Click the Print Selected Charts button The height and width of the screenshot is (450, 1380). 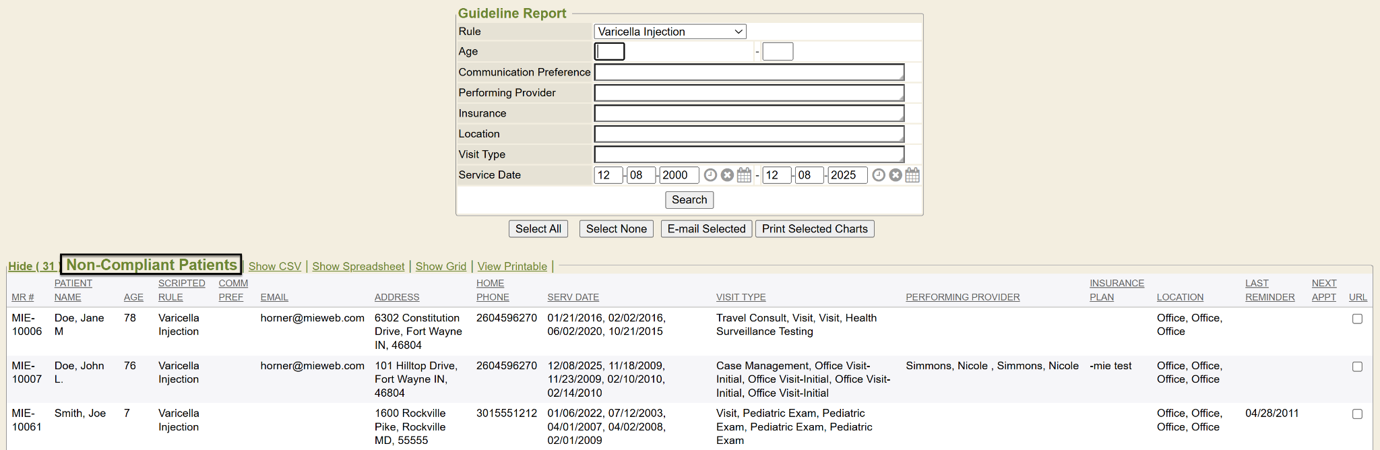(815, 229)
